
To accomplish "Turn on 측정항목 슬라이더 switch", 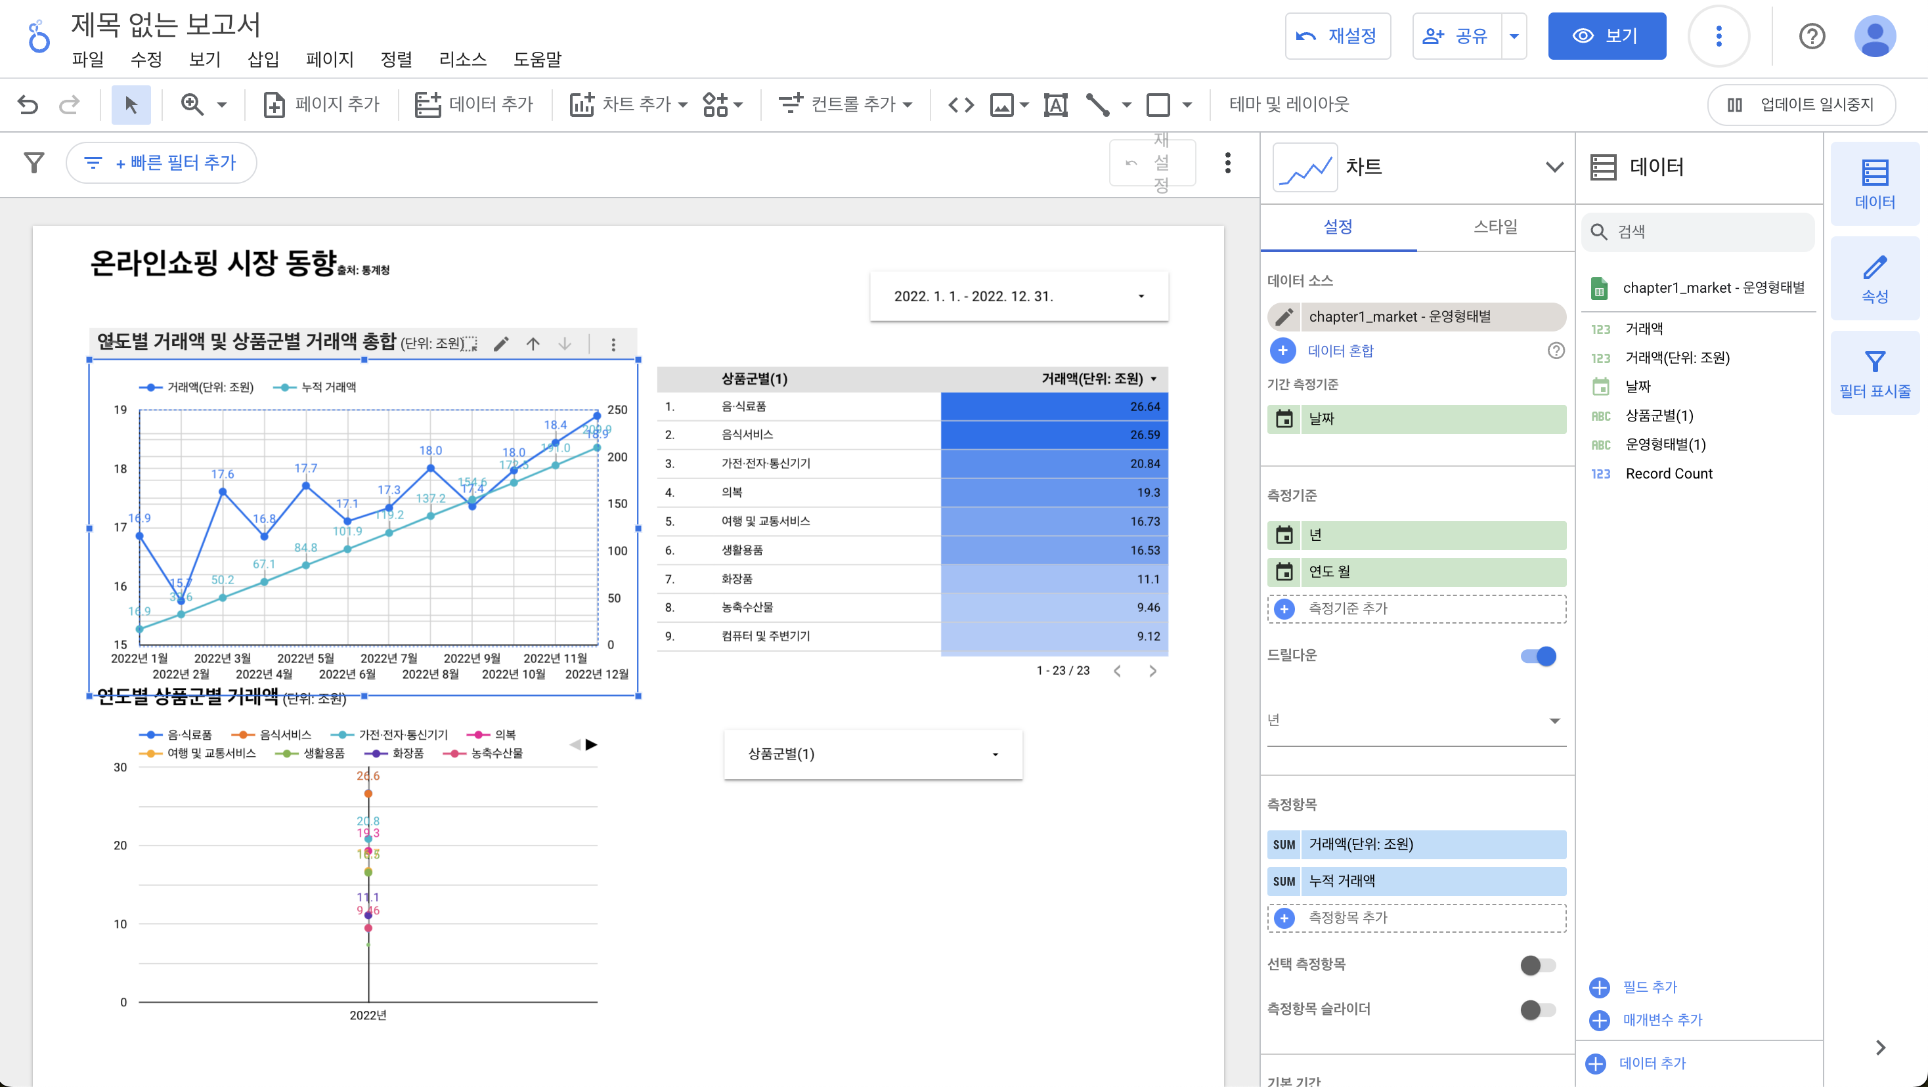I will click(1538, 1010).
